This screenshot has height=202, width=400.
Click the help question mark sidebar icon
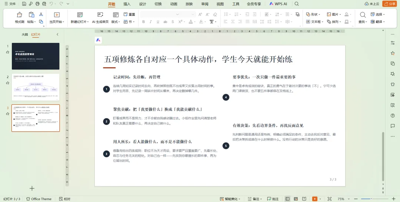coord(393,116)
